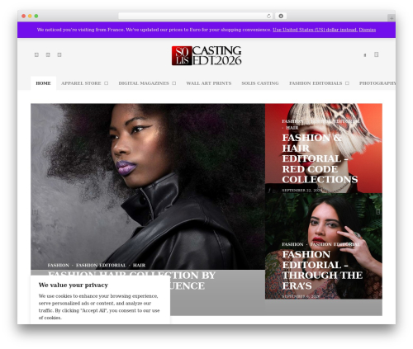413x349 pixels.
Task: Click the 'September 22' date on Red Code article
Action: (x=301, y=190)
